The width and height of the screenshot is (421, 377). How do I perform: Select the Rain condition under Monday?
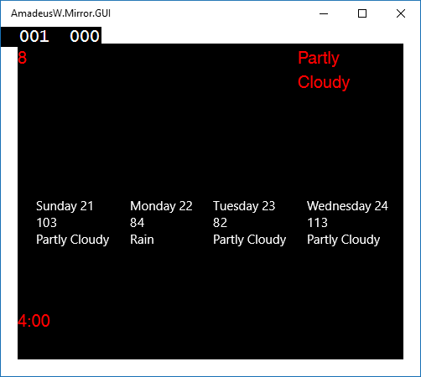(x=142, y=240)
